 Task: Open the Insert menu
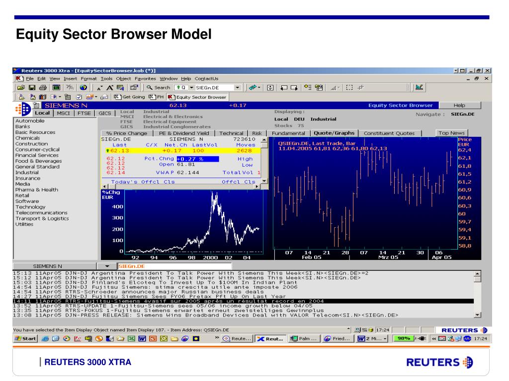pyautogui.click(x=71, y=79)
